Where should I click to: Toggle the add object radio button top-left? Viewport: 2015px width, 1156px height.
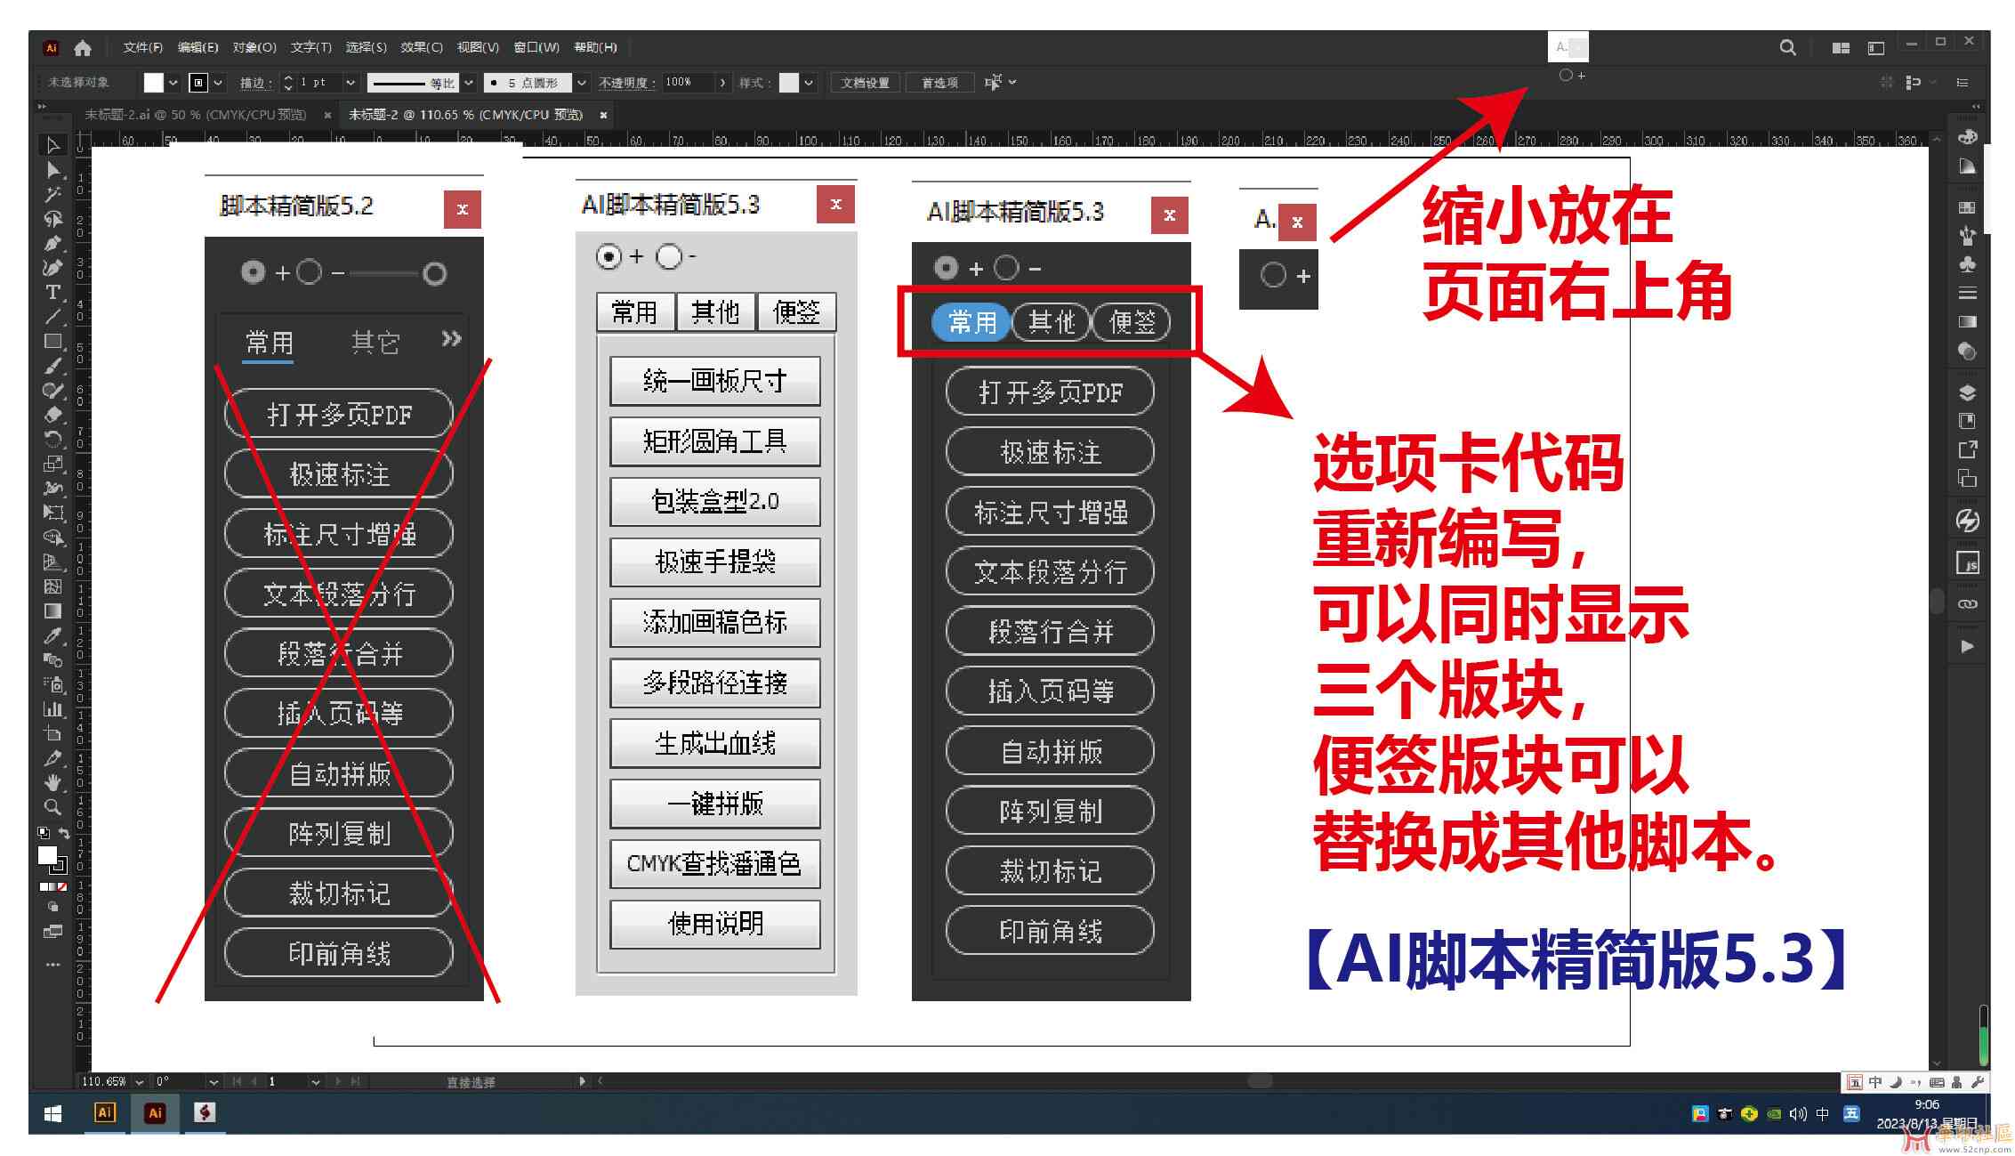249,270
